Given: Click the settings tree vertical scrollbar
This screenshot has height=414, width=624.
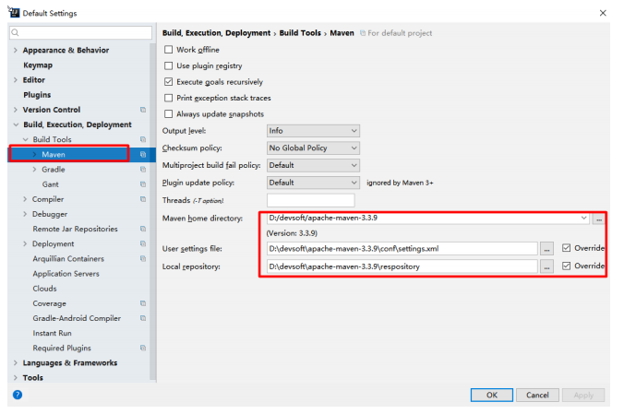Looking at the screenshot, I should point(153,211).
